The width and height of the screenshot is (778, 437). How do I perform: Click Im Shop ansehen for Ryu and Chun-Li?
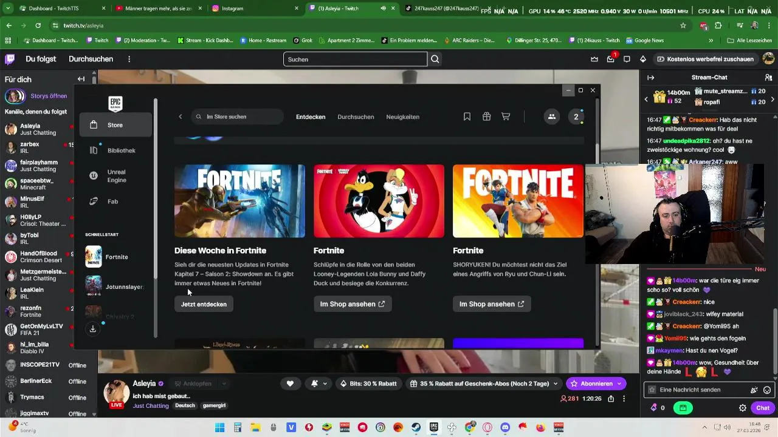492,304
